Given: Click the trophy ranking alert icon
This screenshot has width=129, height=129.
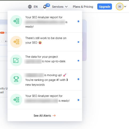Looking at the screenshot, I should (x=16, y=79).
